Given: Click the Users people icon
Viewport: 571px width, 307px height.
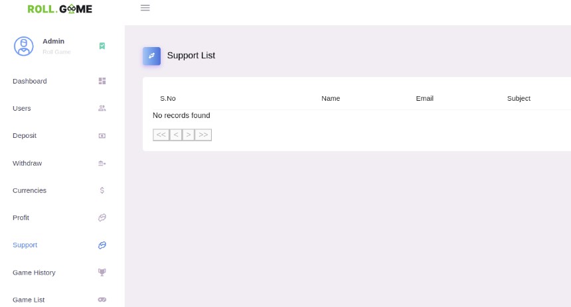Looking at the screenshot, I should point(102,108).
